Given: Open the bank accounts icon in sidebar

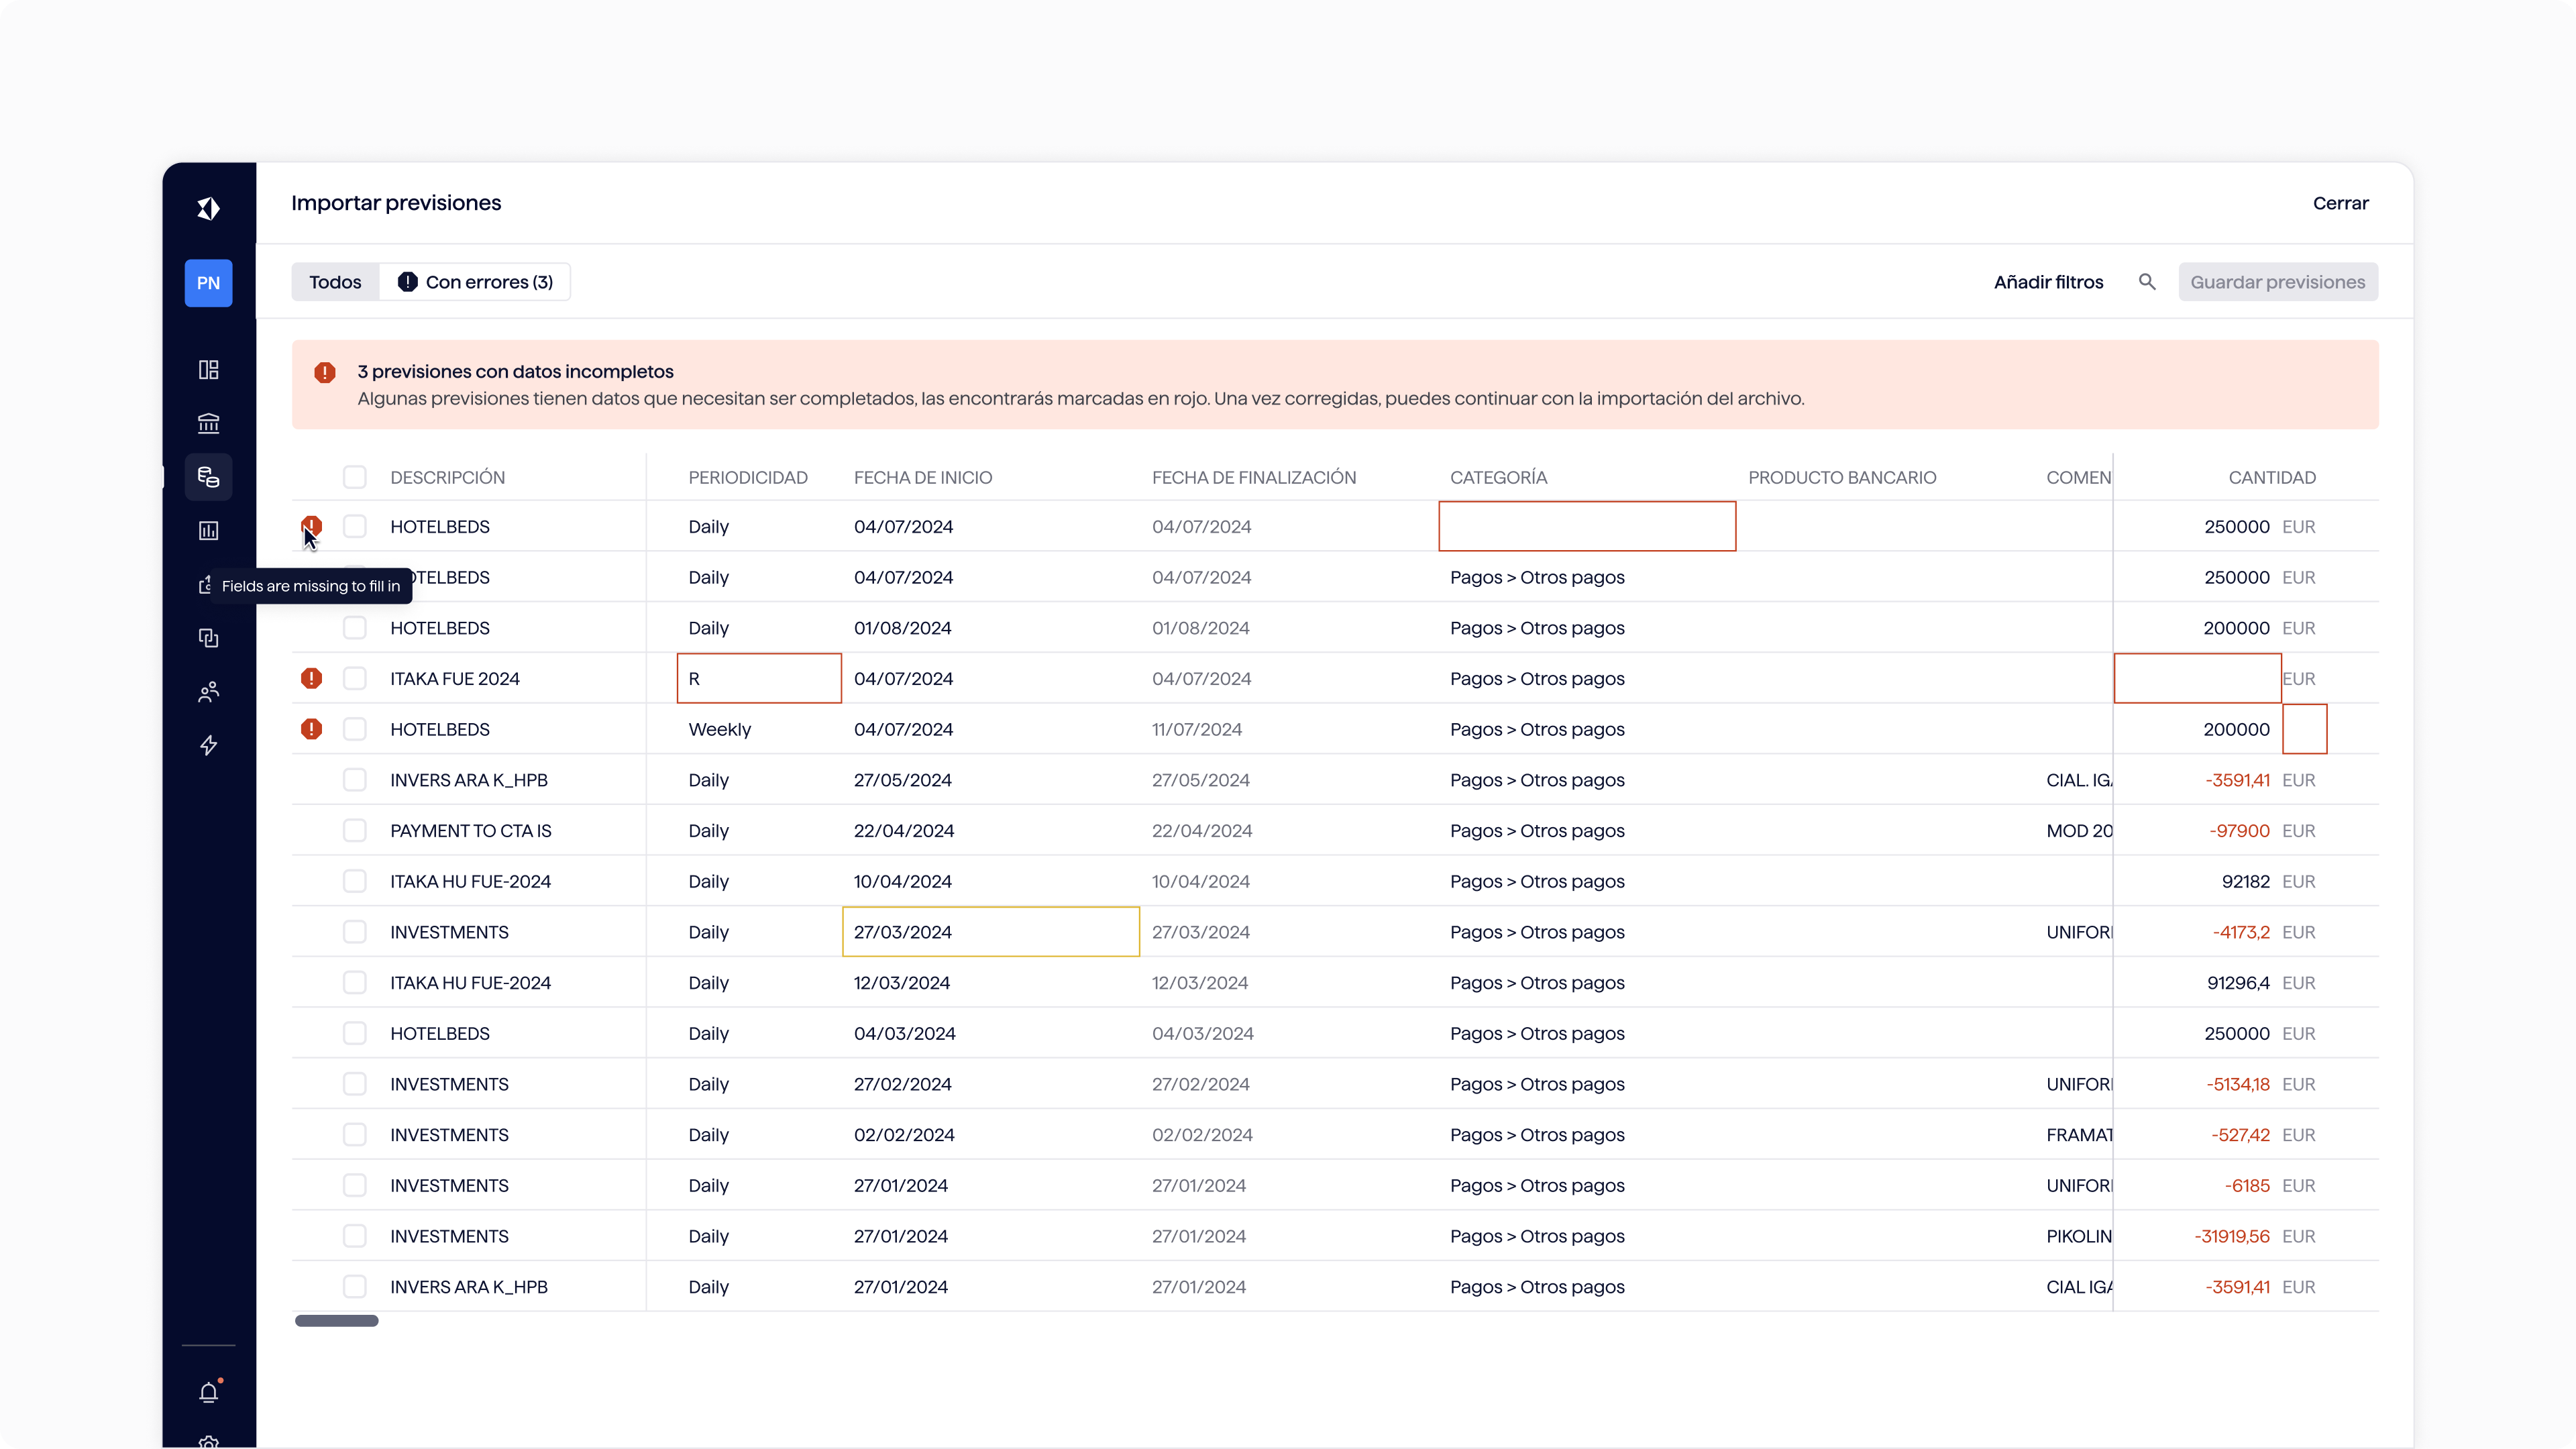Looking at the screenshot, I should [208, 424].
